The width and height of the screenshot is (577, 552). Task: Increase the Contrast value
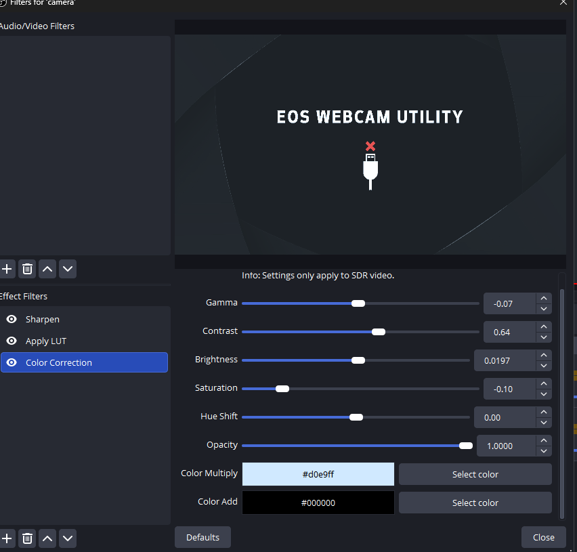[544, 326]
